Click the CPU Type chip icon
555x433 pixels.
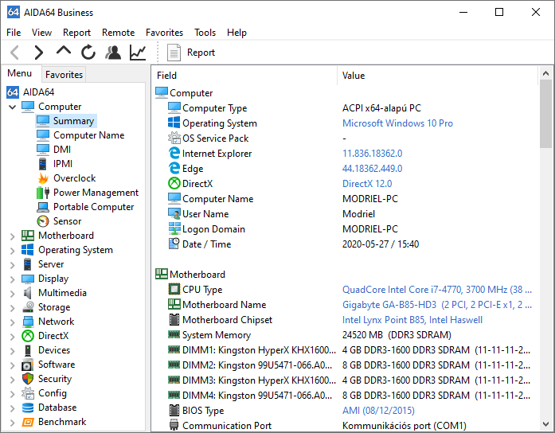click(x=174, y=290)
